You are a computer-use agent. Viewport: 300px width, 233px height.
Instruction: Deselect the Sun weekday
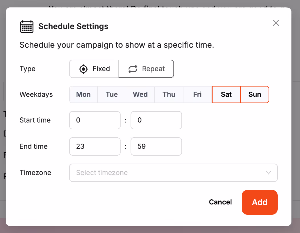pos(255,95)
